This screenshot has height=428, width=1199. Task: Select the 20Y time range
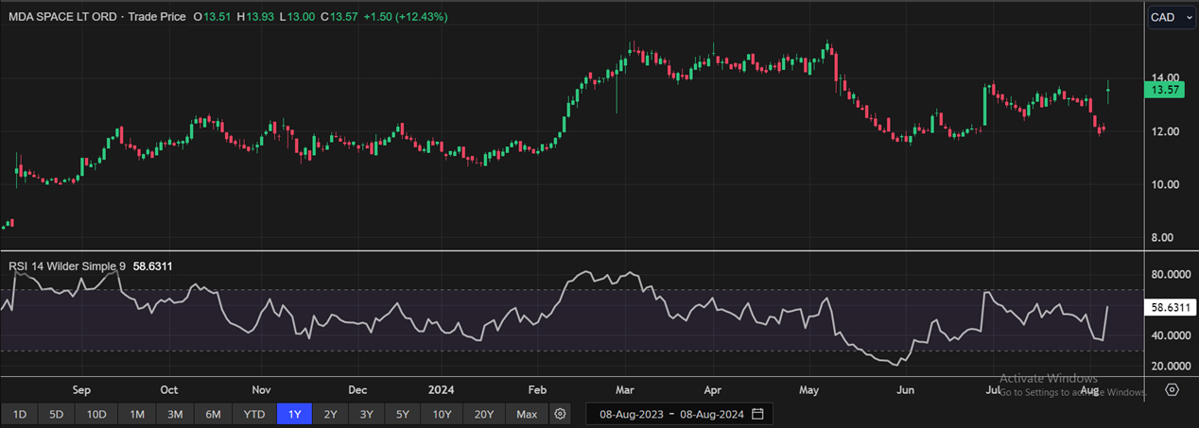coord(484,414)
